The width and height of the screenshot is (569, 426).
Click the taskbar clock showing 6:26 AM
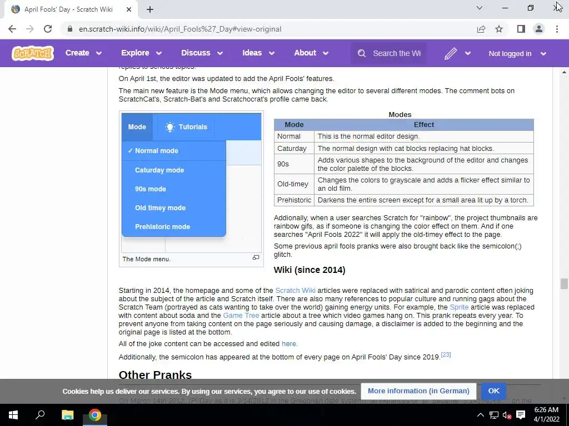click(x=546, y=415)
